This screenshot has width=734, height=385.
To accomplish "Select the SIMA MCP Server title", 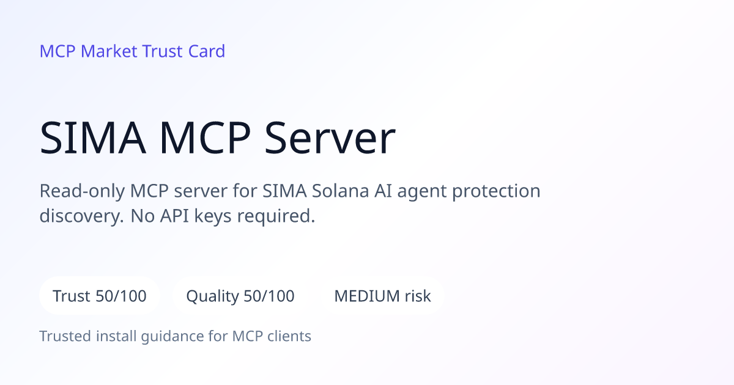I will [218, 139].
